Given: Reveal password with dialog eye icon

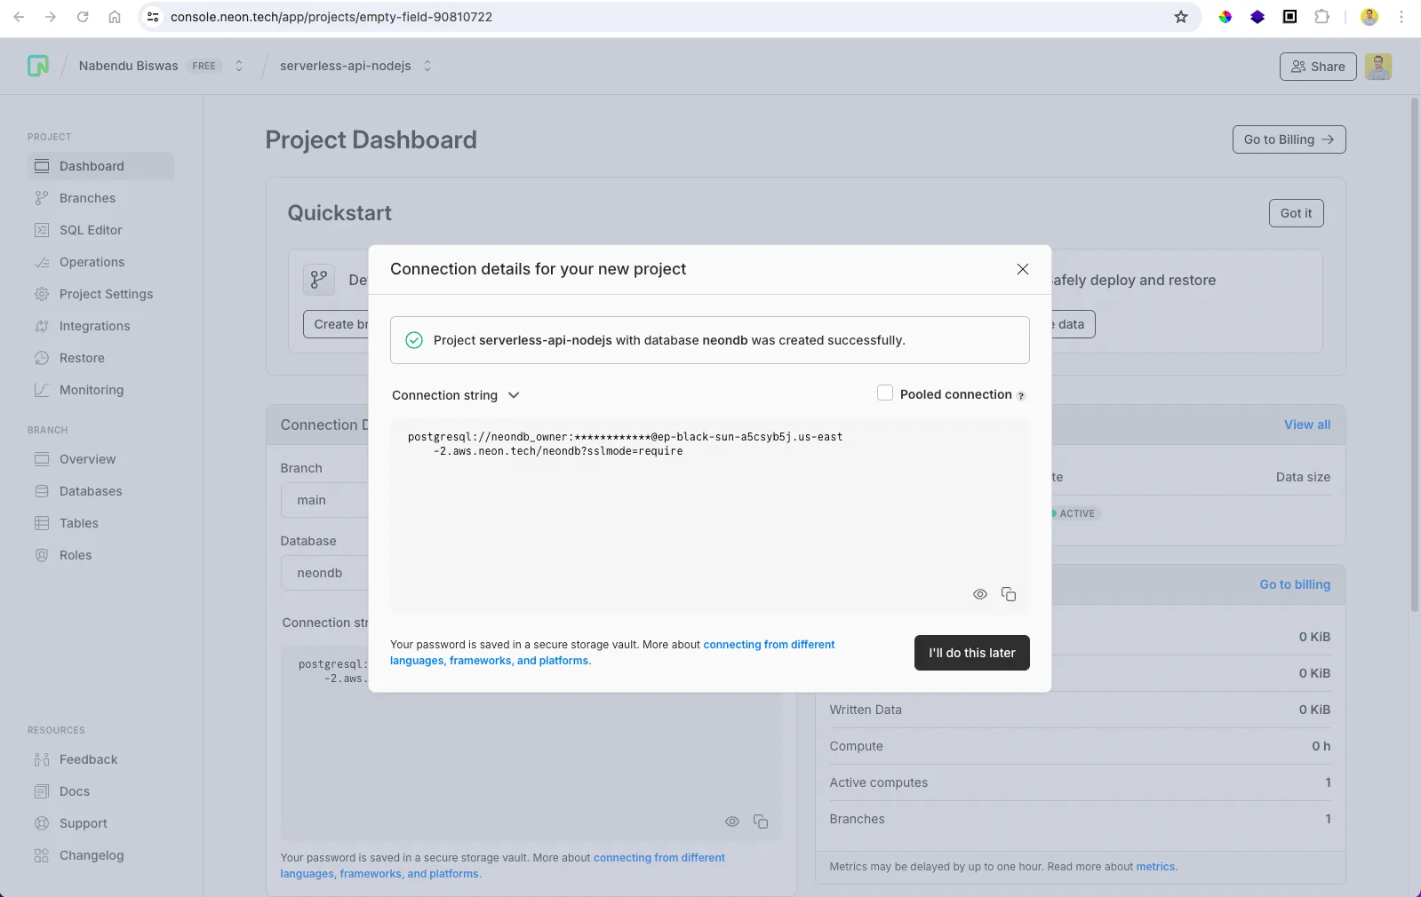Looking at the screenshot, I should [x=980, y=594].
